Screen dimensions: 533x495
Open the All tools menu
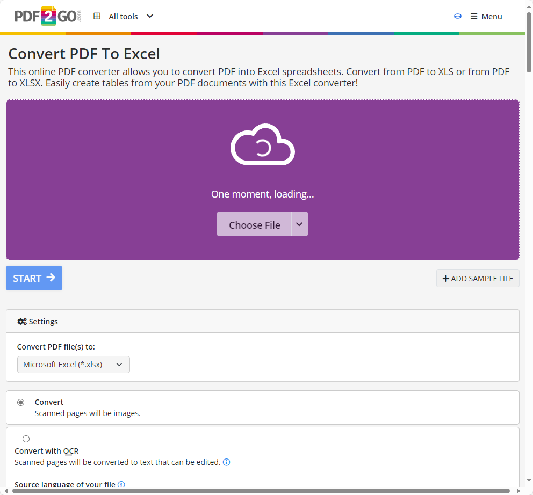coord(124,16)
